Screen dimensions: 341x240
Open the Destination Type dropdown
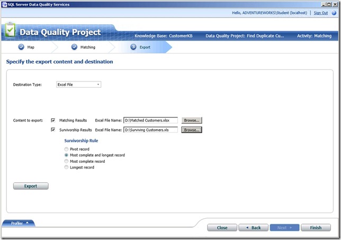[78, 85]
